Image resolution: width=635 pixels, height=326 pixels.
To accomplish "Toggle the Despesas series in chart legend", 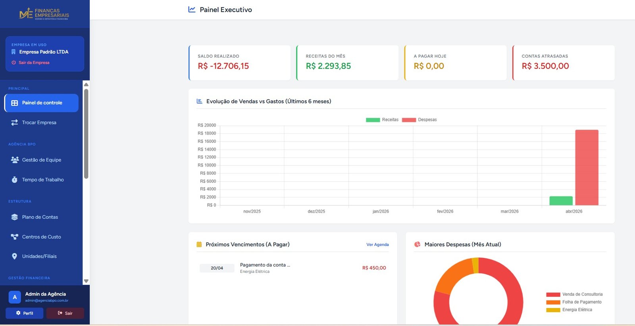I will coord(419,120).
